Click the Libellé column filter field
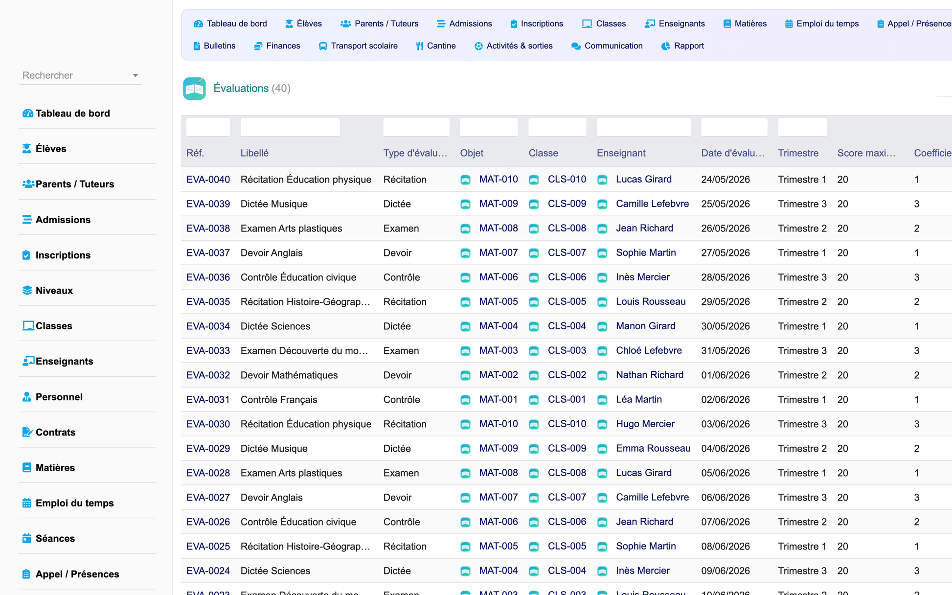 coord(290,127)
